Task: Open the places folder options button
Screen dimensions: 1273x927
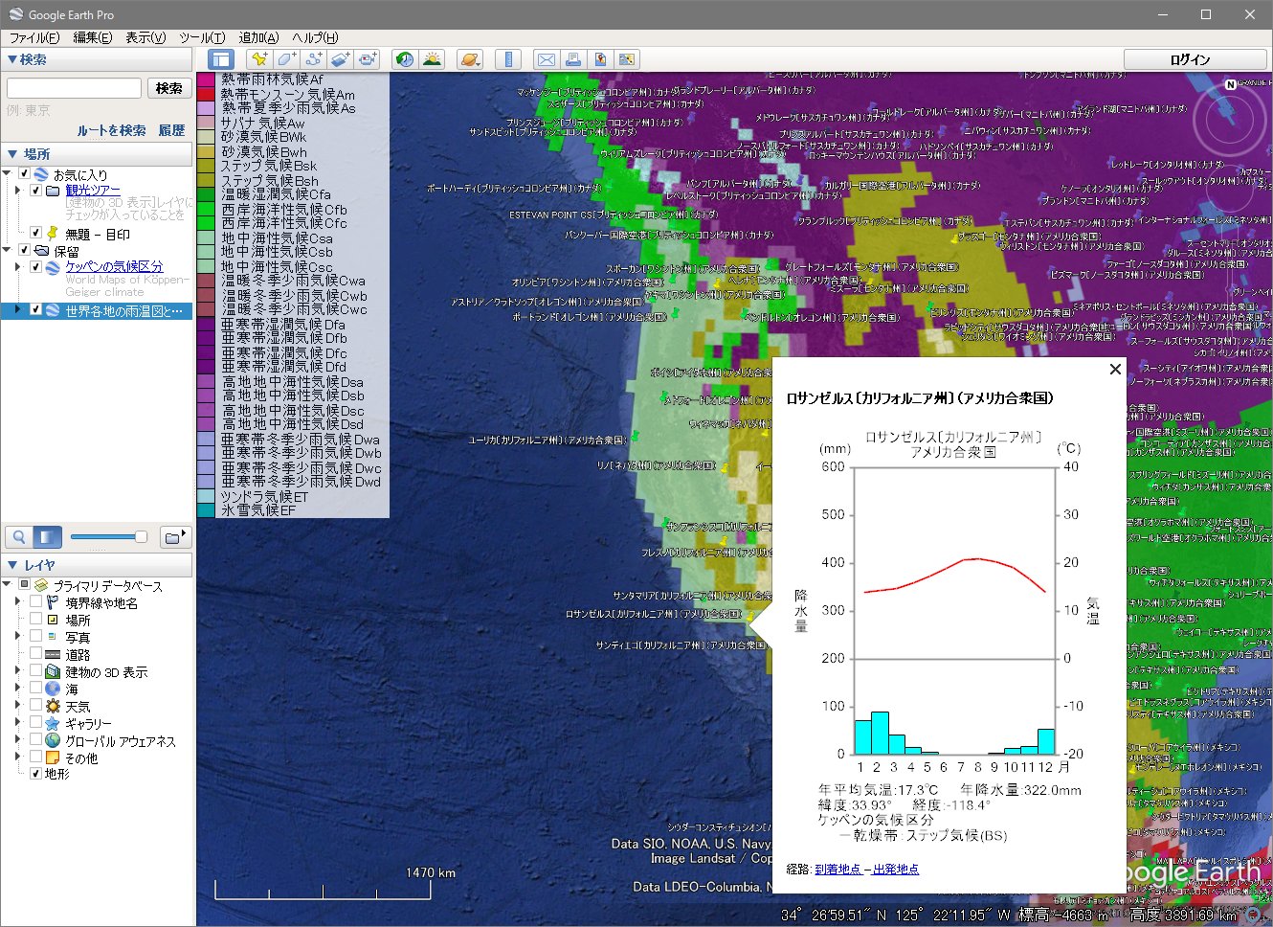Action: pos(174,537)
